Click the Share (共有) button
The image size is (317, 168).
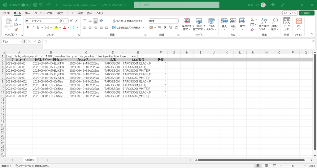click(x=307, y=13)
